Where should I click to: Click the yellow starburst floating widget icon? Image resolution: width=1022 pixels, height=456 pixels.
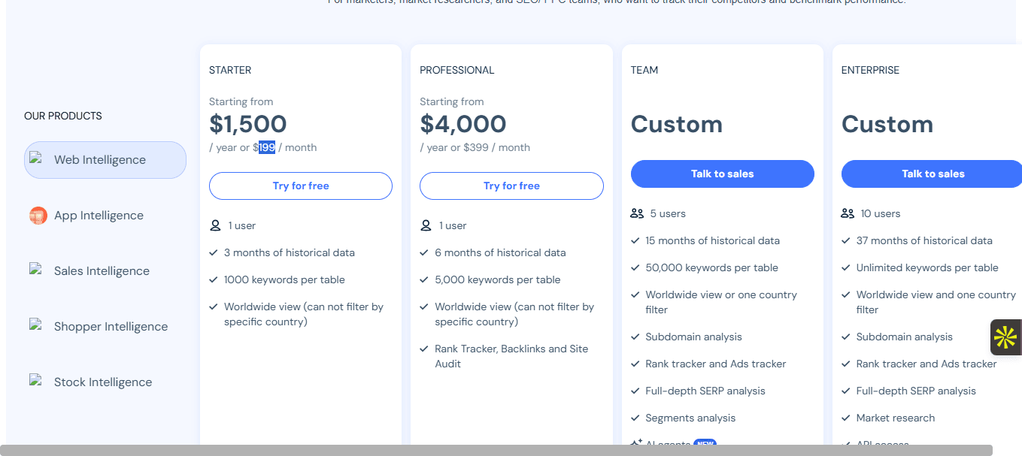[1005, 338]
